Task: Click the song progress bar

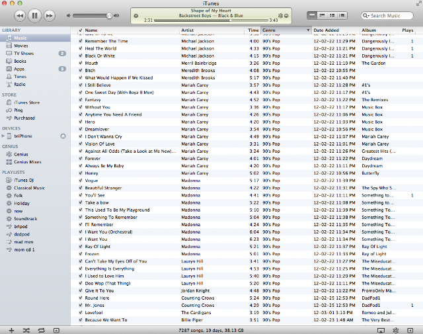Action: click(x=211, y=21)
